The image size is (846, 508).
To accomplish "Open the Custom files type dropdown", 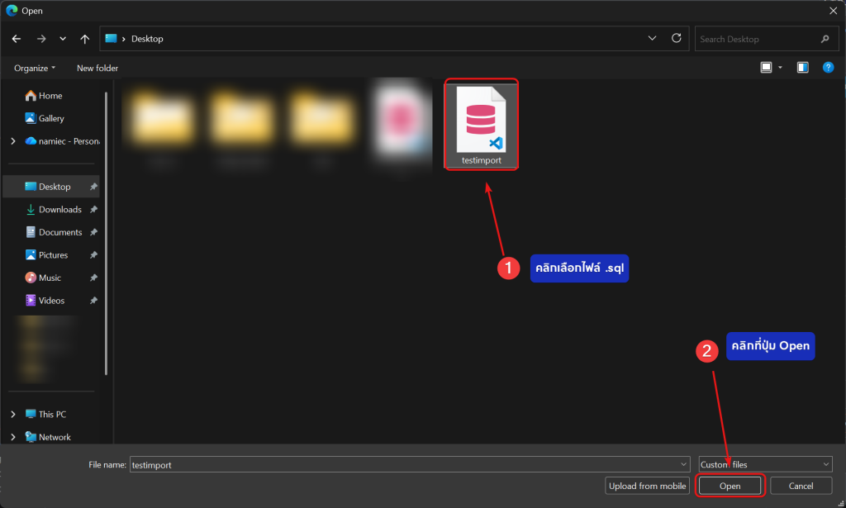I will point(764,465).
